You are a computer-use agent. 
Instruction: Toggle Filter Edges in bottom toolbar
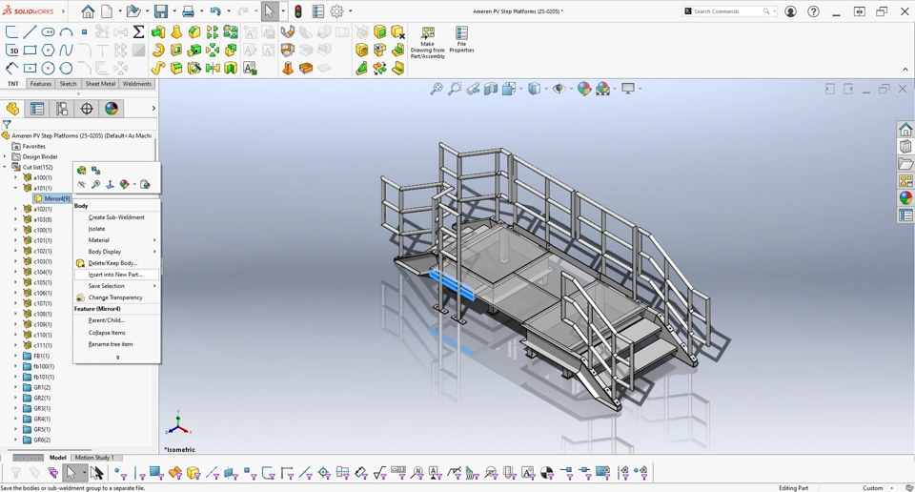(139, 473)
